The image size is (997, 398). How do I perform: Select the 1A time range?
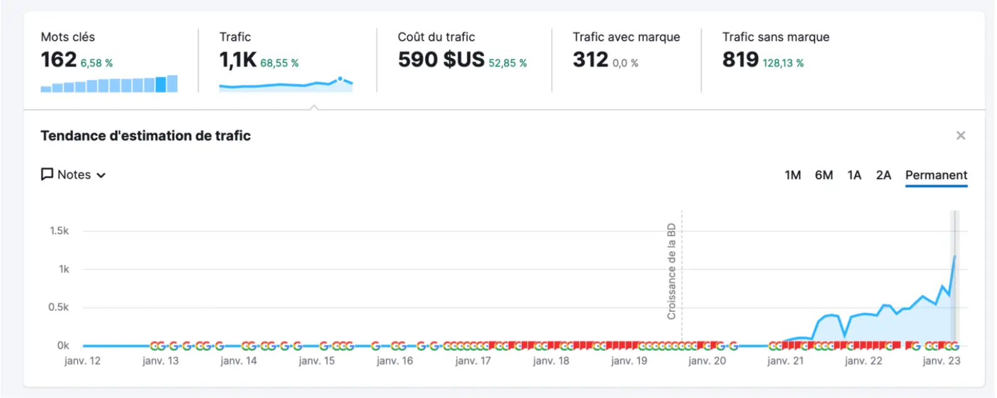[854, 175]
